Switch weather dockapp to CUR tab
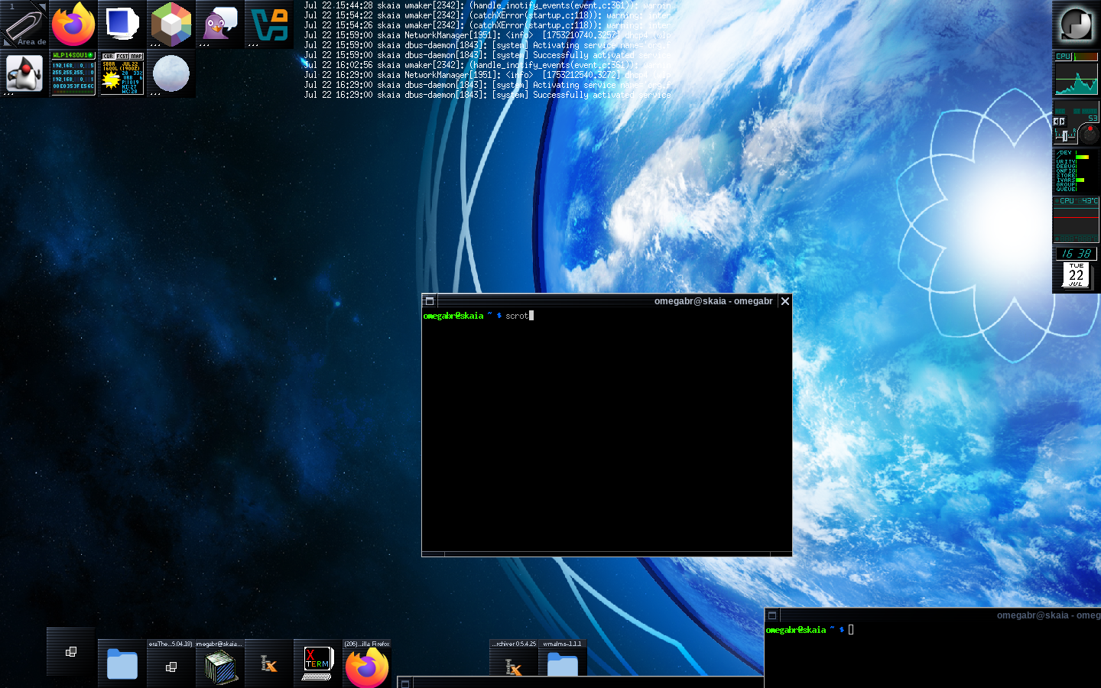The width and height of the screenshot is (1101, 688). 108,57
